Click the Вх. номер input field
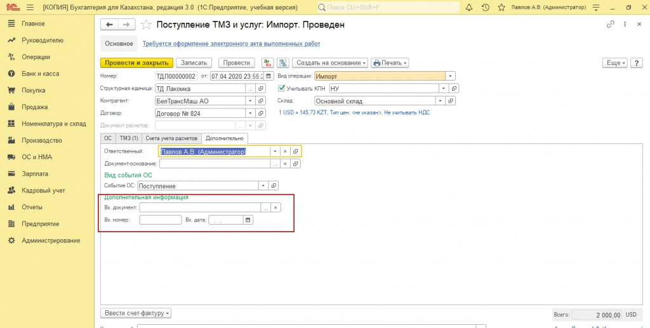This screenshot has height=328, width=650. coord(160,220)
